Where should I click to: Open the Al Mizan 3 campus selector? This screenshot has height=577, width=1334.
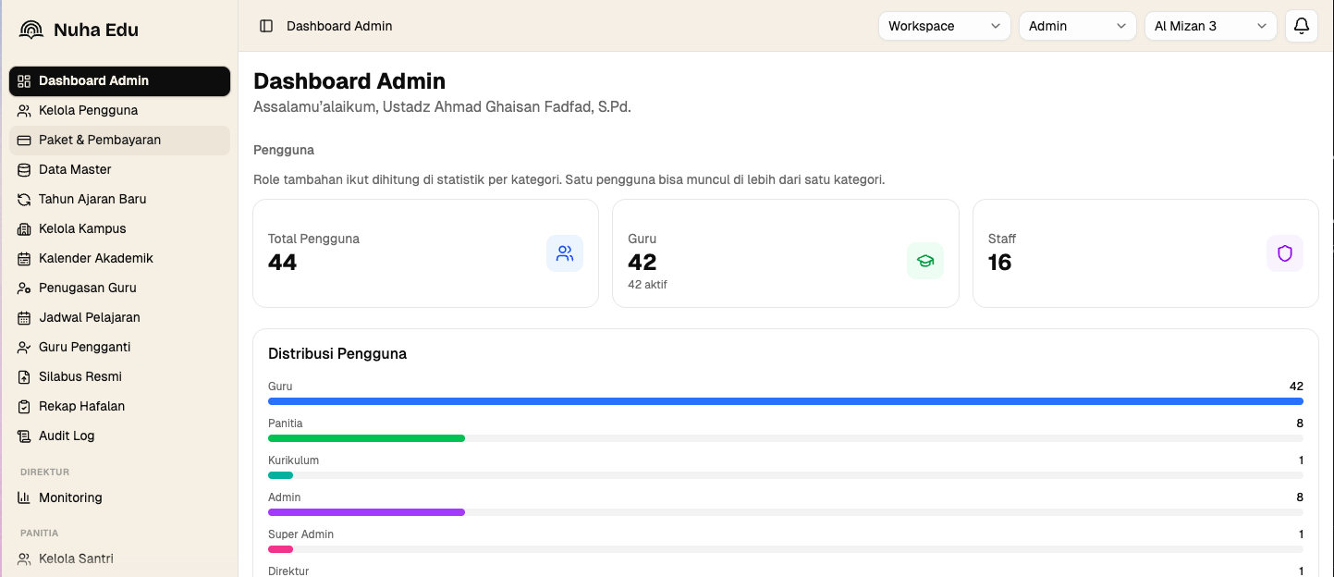pyautogui.click(x=1211, y=26)
